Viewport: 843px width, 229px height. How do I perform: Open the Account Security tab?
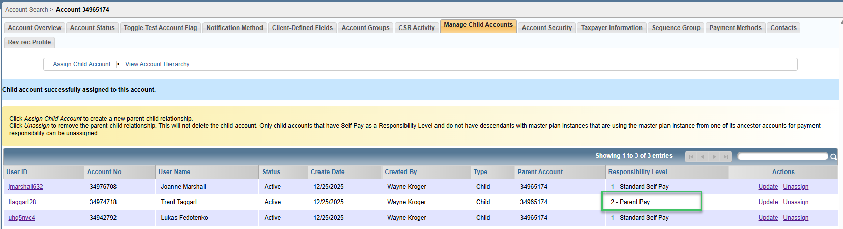[546, 28]
